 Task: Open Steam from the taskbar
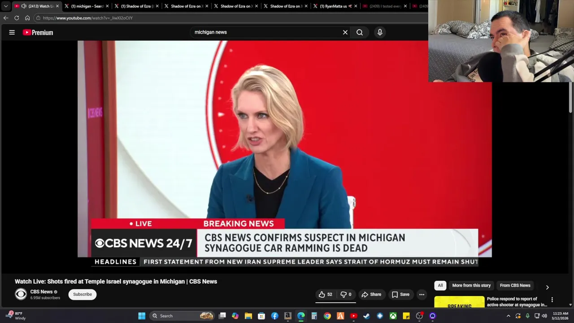(x=366, y=316)
